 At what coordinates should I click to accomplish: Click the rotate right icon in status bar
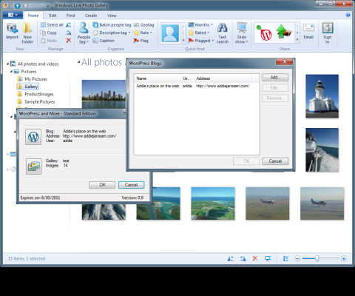coord(243,258)
